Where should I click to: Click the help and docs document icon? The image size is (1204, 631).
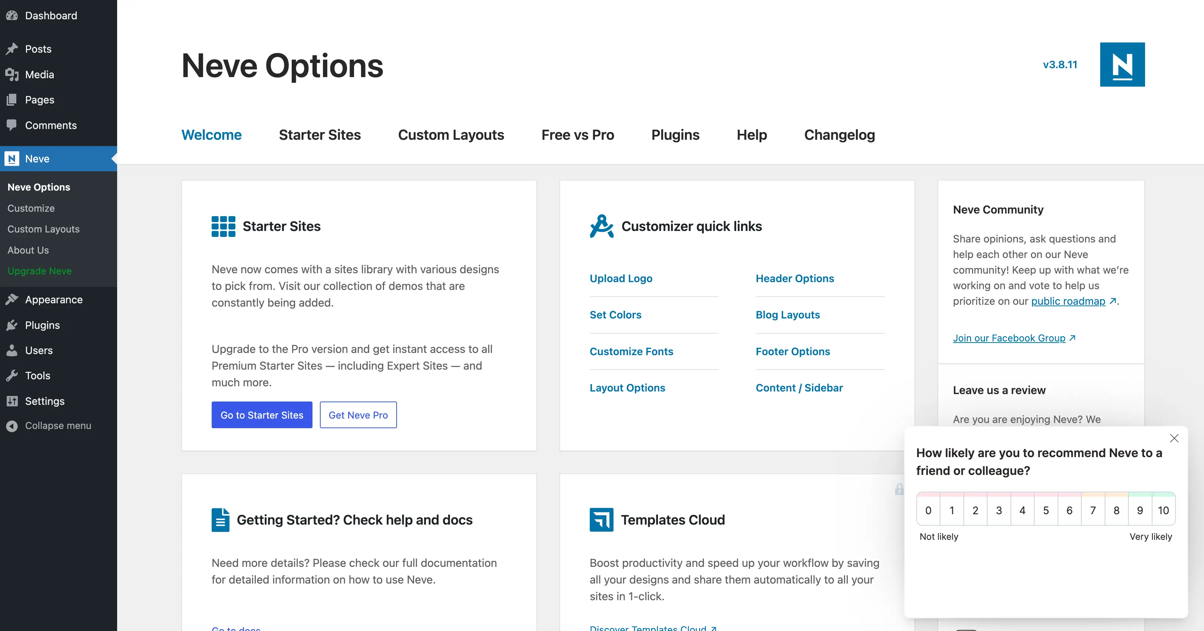[220, 520]
